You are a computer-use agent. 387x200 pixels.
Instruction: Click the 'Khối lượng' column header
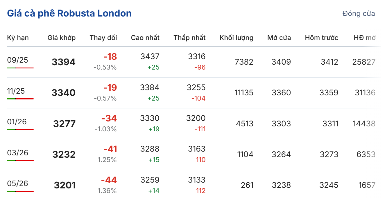click(236, 38)
